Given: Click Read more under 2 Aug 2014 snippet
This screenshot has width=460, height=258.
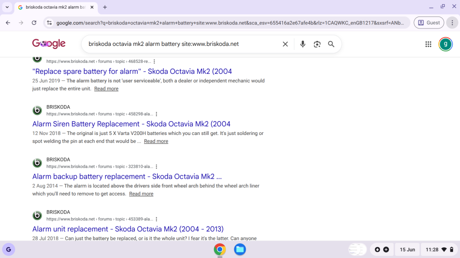Looking at the screenshot, I should pyautogui.click(x=141, y=194).
